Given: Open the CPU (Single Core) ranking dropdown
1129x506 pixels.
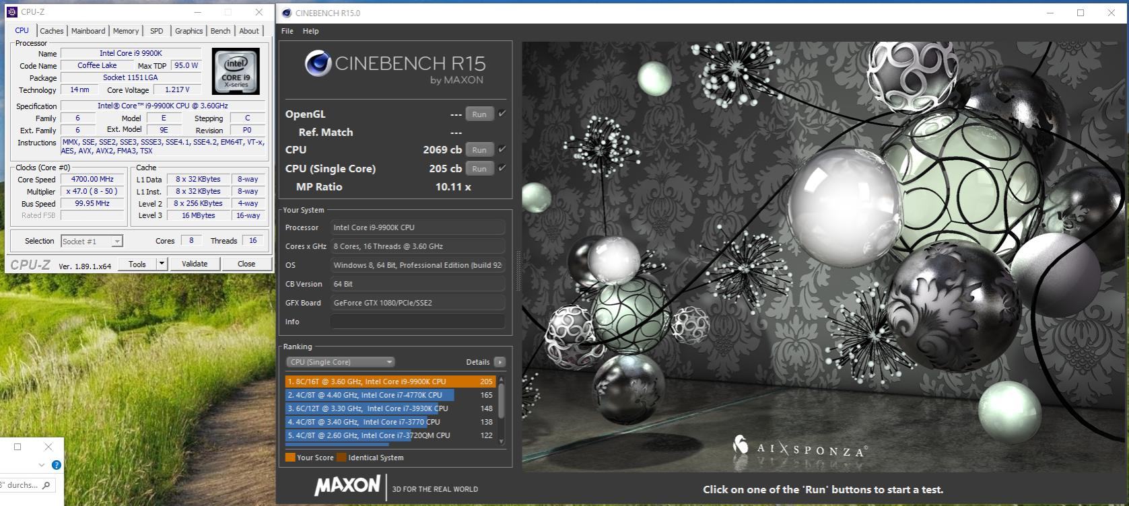Looking at the screenshot, I should pos(340,362).
